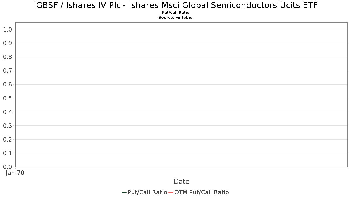Click the 0.5 y-axis tick label

point(7,98)
